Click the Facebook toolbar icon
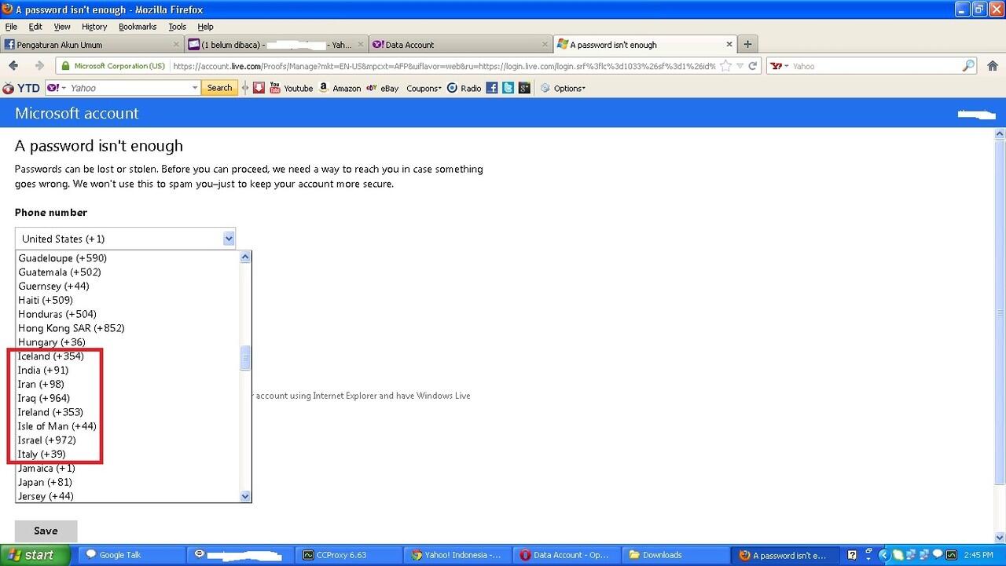 492,88
